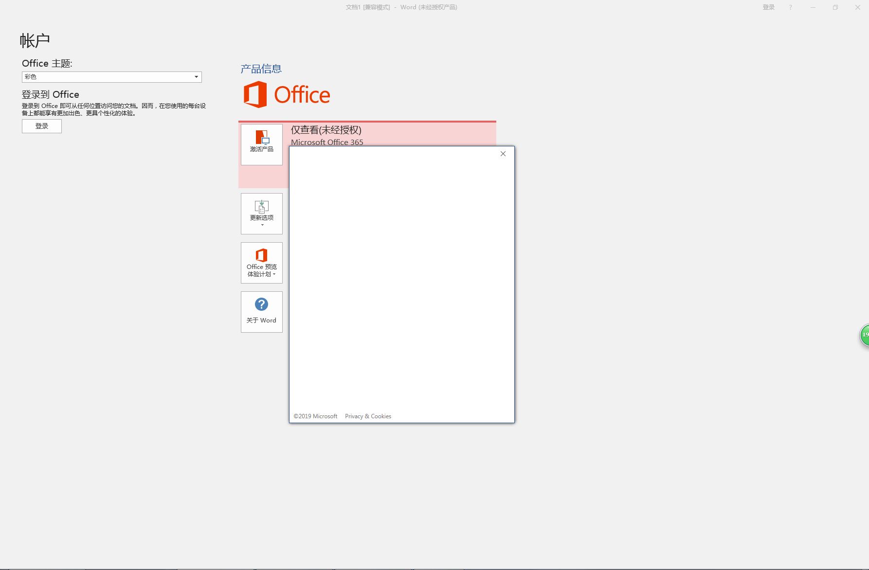This screenshot has width=869, height=570.
Task: Click the Sign in (登录) button under 登录到 Office
Action: [42, 126]
